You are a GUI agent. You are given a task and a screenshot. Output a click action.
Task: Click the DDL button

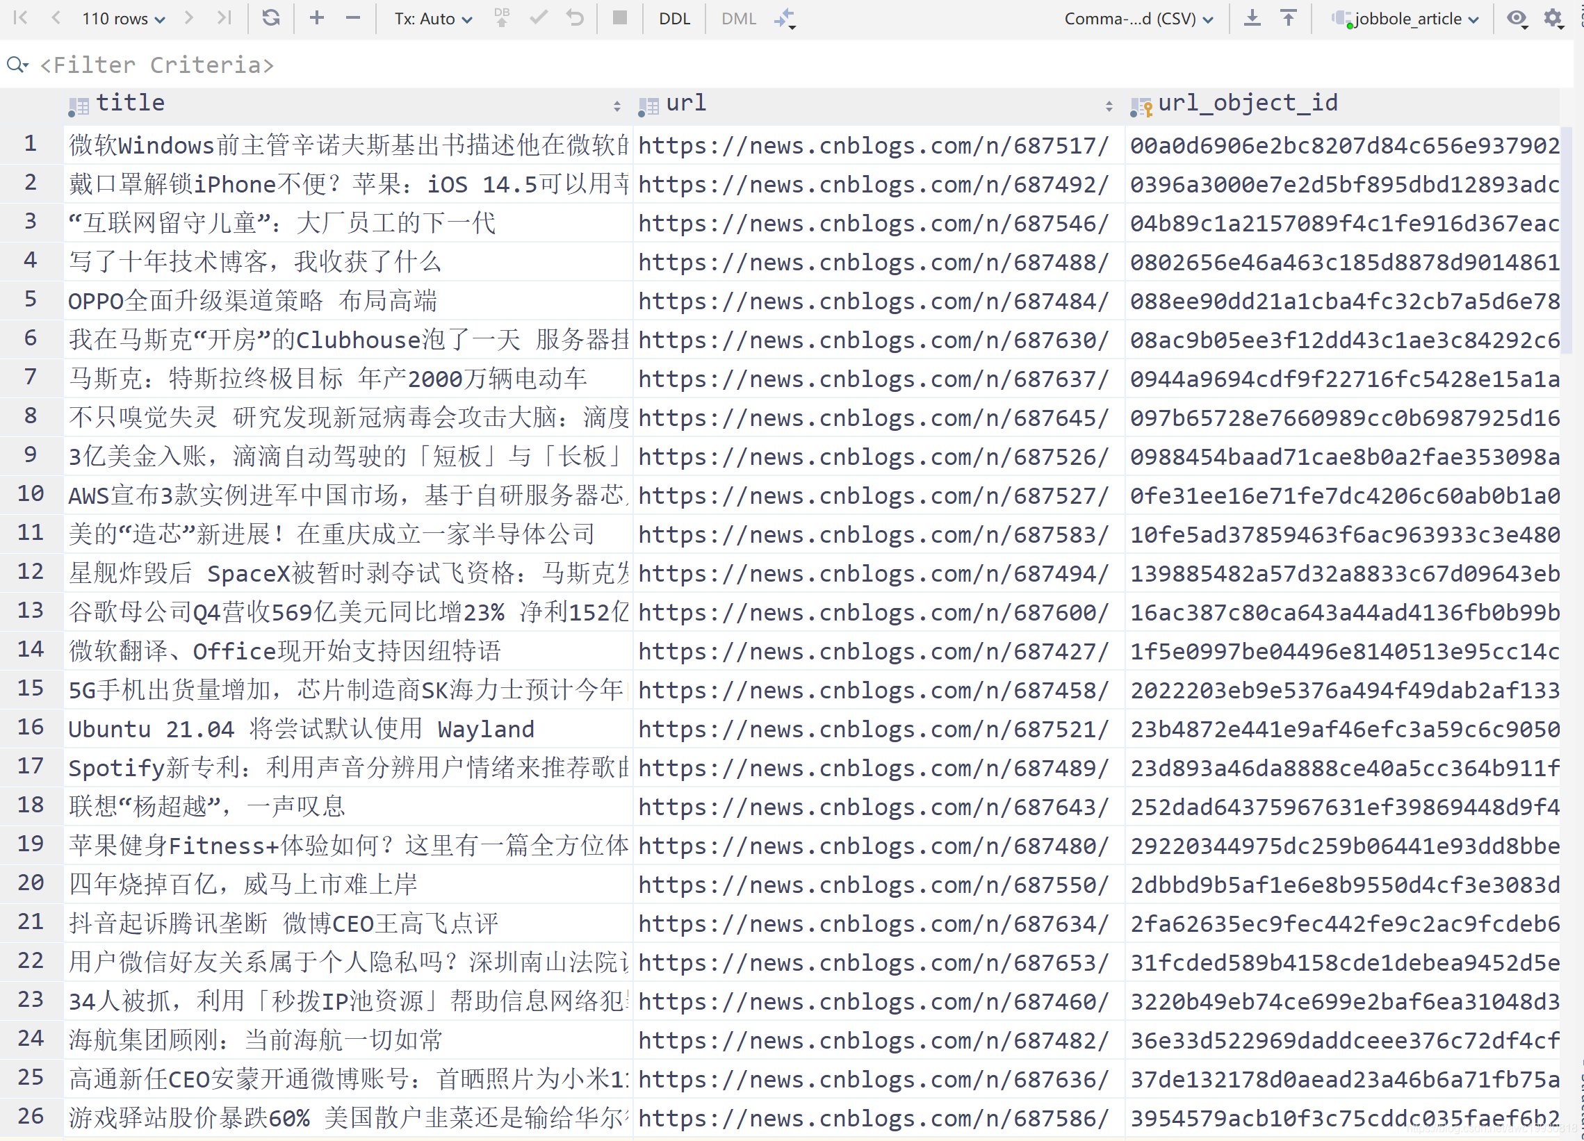pyautogui.click(x=674, y=19)
